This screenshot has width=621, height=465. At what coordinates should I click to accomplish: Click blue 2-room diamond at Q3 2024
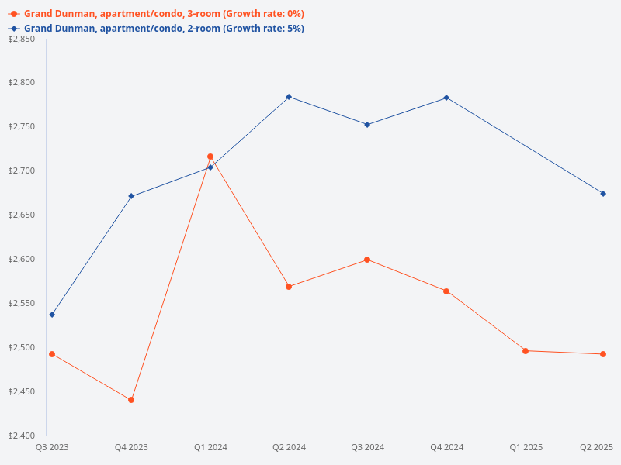click(x=367, y=125)
